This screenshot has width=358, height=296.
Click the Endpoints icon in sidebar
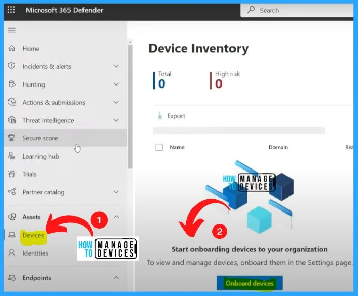coord(12,278)
